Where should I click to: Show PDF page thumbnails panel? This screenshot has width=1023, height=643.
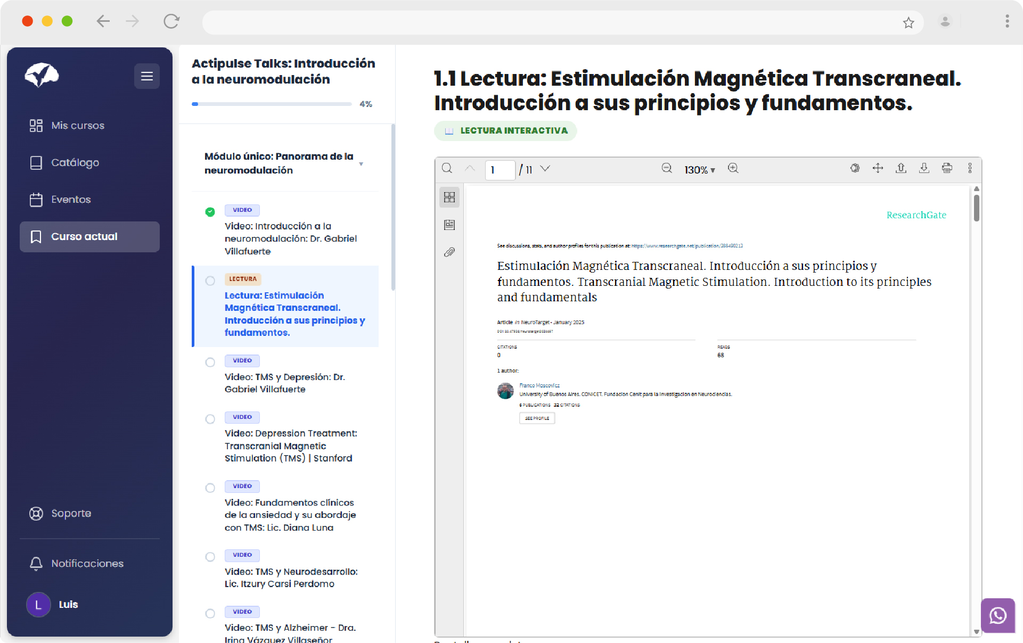tap(449, 197)
